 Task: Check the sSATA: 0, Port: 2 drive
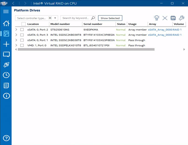point(22,30)
